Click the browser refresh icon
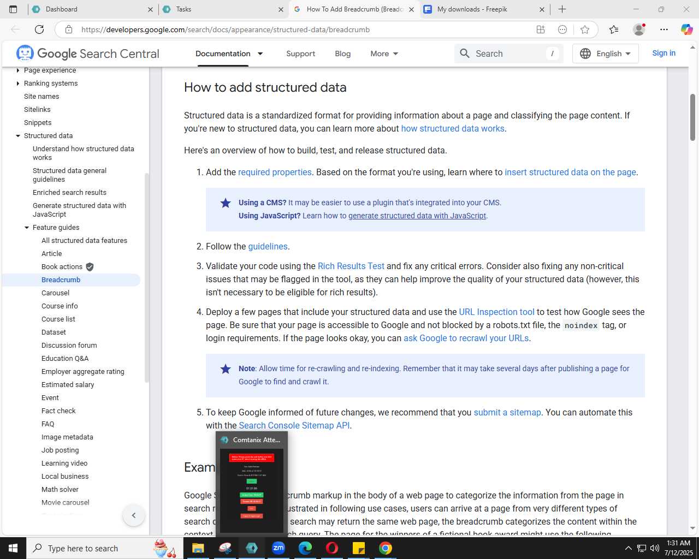 pos(39,29)
